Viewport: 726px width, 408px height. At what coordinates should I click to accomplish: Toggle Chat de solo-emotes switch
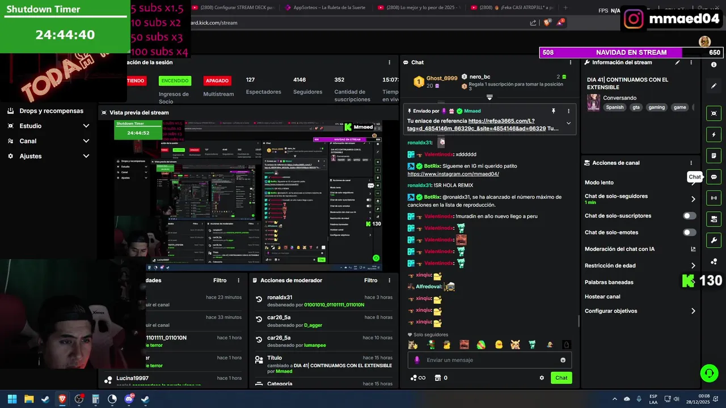click(x=689, y=232)
